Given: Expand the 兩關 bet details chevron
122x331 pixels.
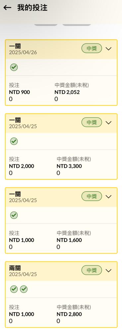Looking at the screenshot, I should [x=108, y=271].
